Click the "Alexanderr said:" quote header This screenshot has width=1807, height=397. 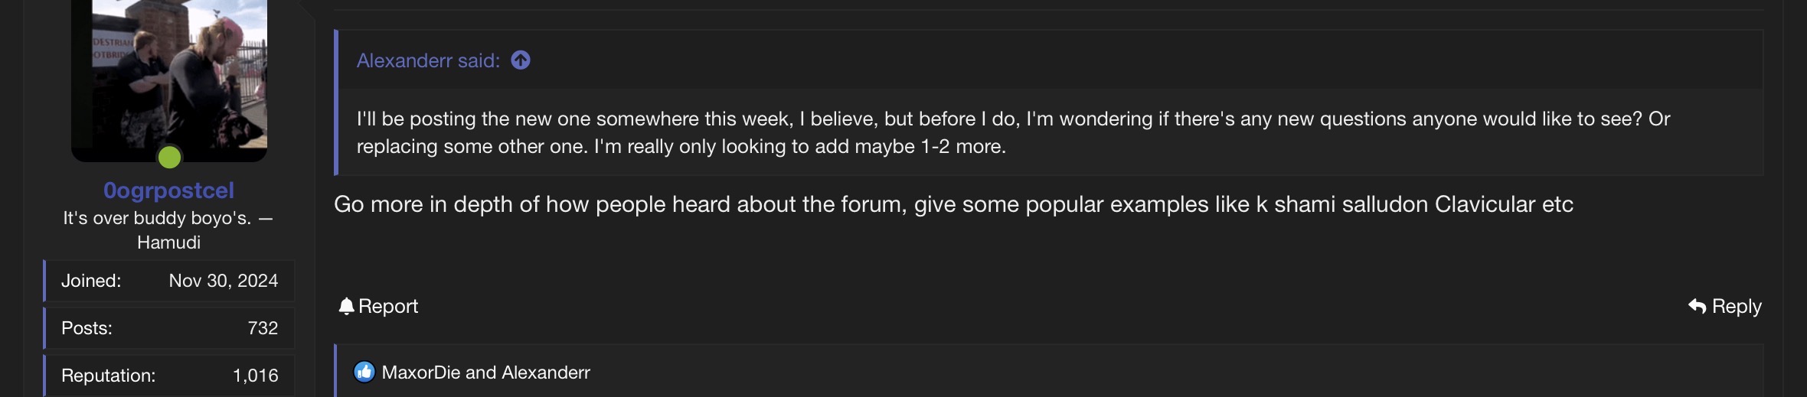pyautogui.click(x=427, y=60)
